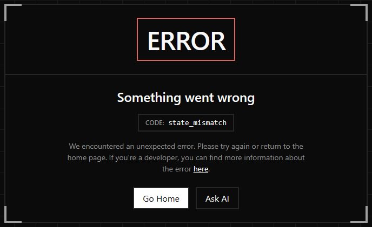372x227 pixels.
Task: Click the horizontal divider below the ERROR banner
Action: click(186, 74)
